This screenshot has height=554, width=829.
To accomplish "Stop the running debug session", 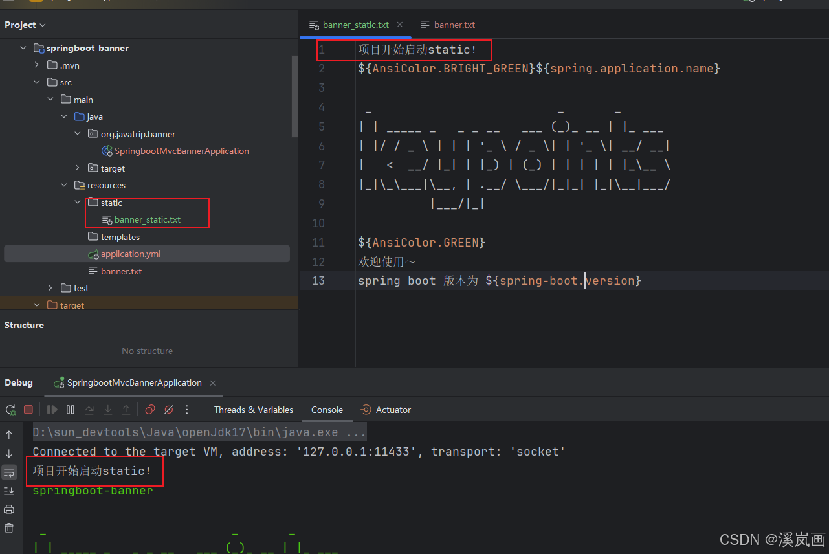I will coord(28,410).
